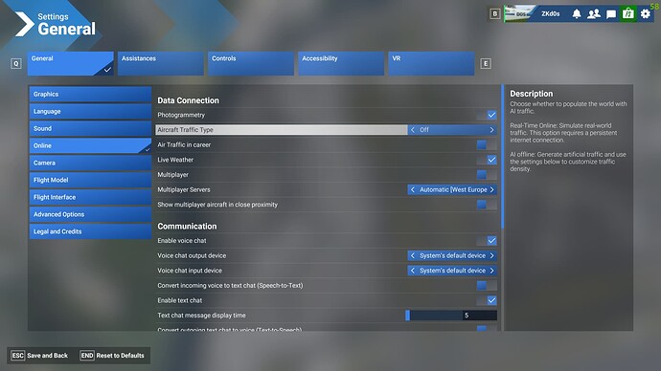
Task: Click the Automatic West Europe server value
Action: coord(453,189)
